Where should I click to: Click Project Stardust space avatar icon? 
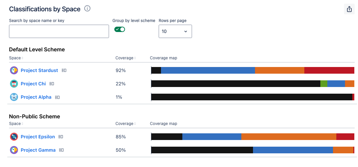14,70
